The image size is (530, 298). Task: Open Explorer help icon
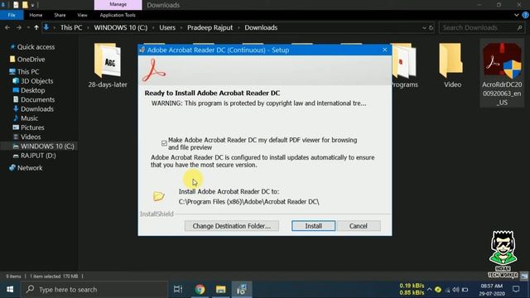click(525, 15)
